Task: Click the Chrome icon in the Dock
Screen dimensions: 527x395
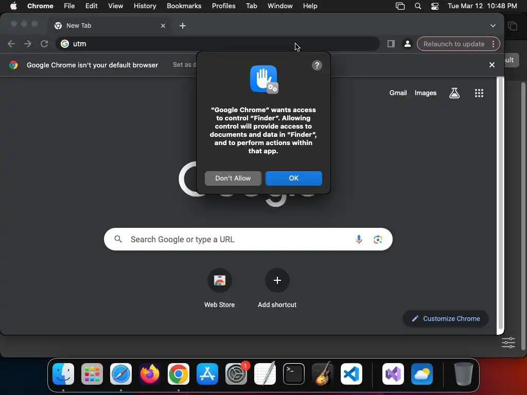Action: click(179, 374)
